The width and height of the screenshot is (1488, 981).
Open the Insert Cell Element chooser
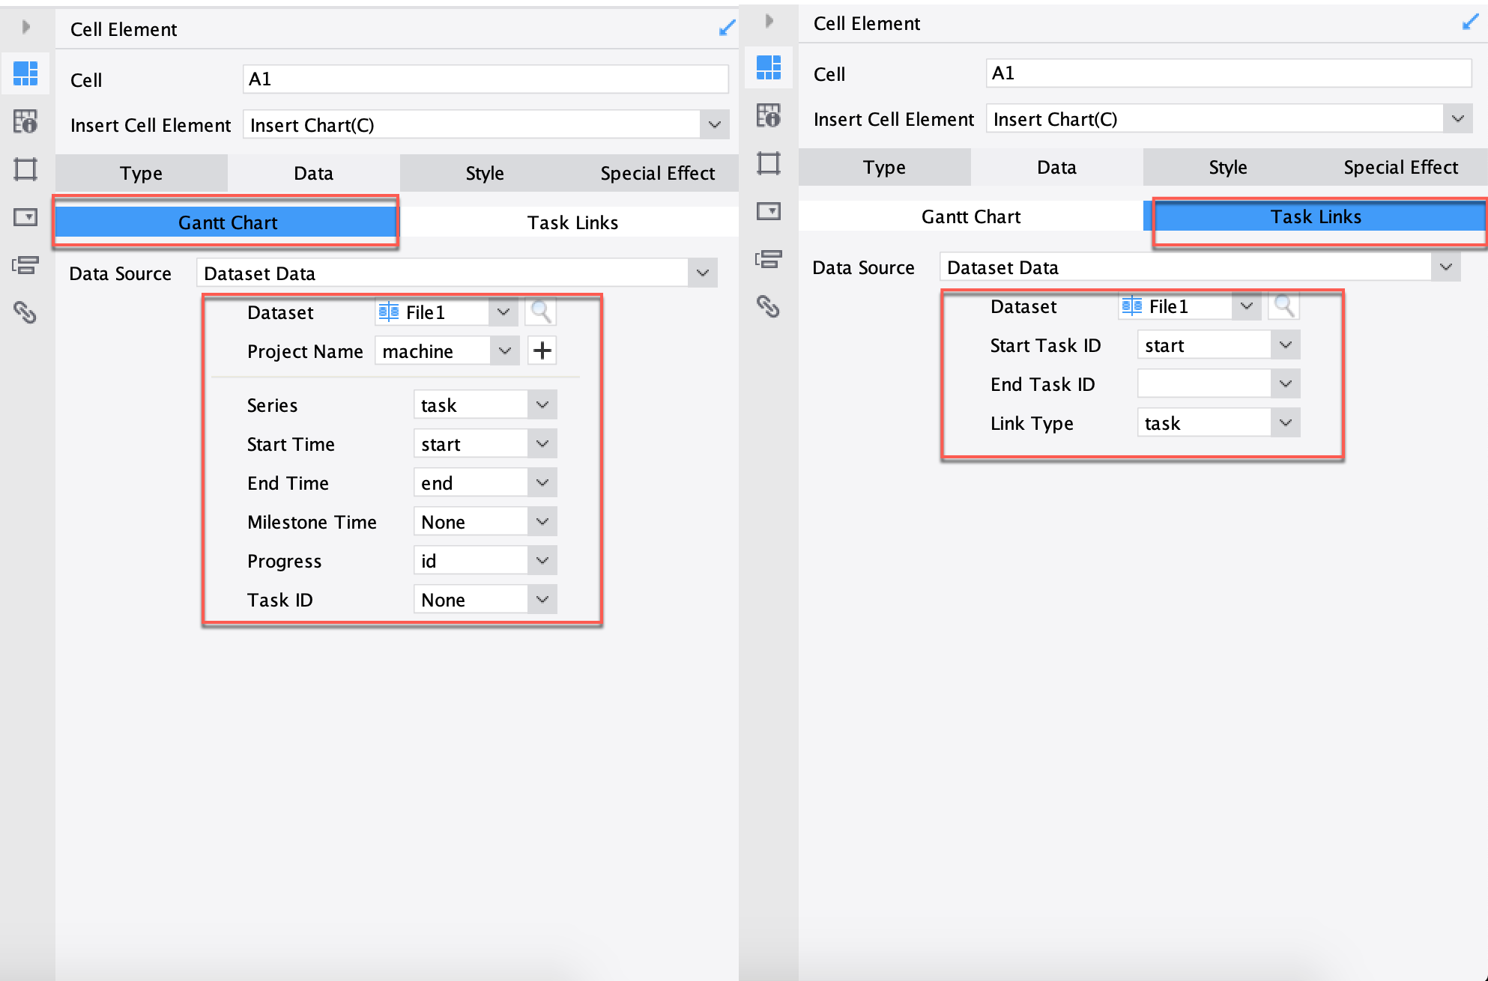tap(713, 125)
